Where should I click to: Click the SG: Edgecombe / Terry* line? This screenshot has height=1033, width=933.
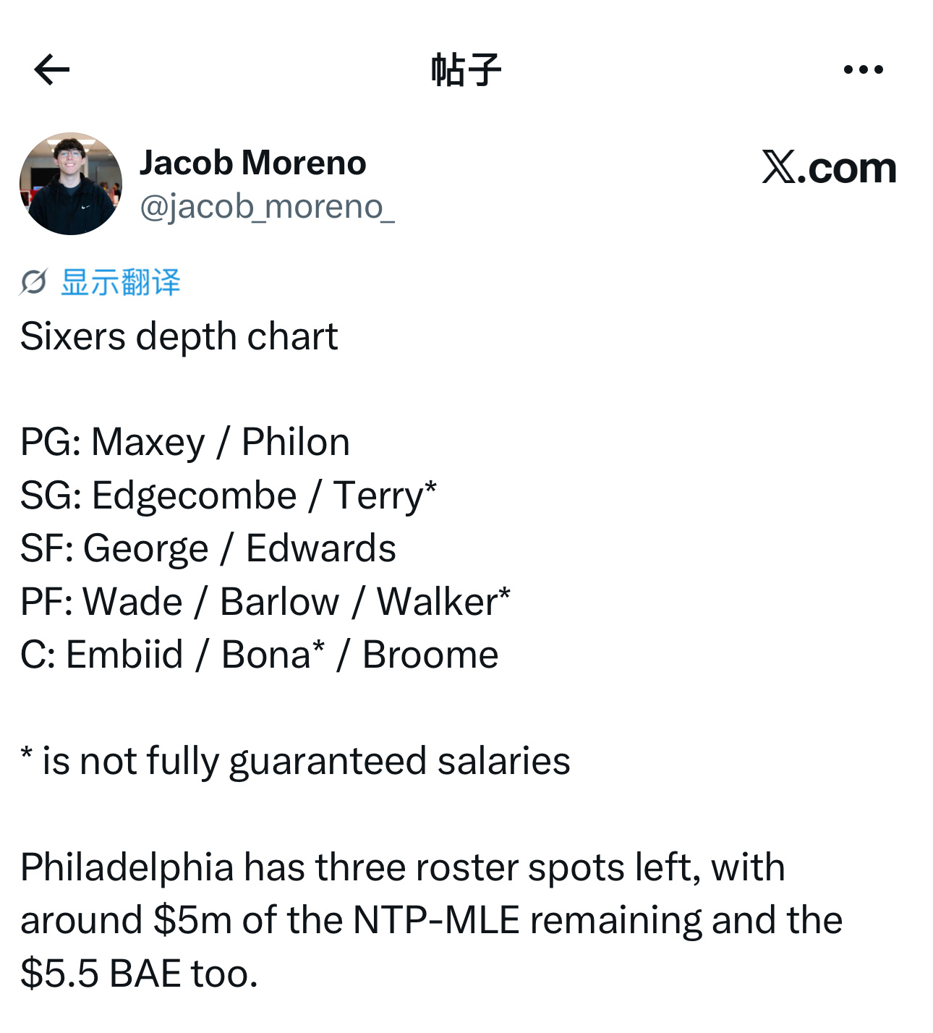pyautogui.click(x=229, y=496)
